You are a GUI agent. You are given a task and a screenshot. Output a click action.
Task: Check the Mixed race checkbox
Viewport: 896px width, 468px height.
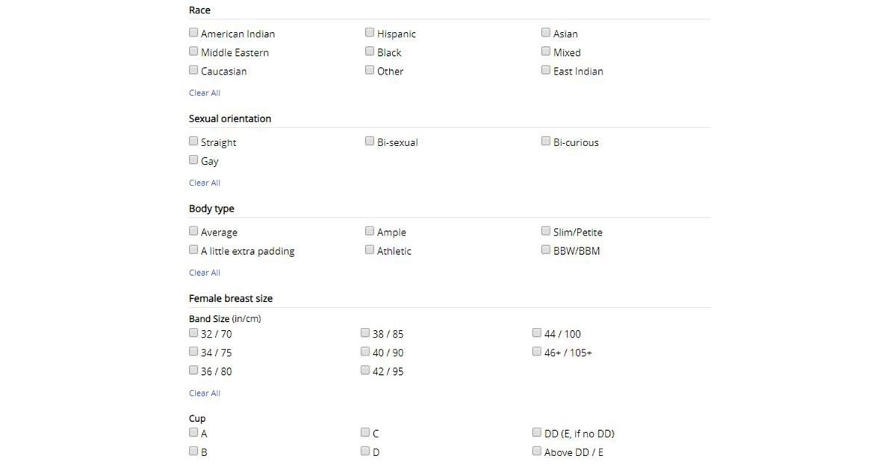(x=546, y=51)
